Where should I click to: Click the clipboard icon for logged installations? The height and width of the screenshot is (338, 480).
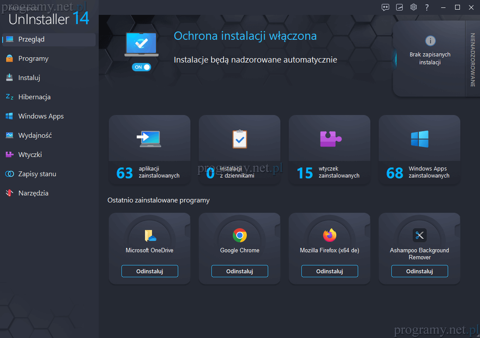pyautogui.click(x=239, y=139)
